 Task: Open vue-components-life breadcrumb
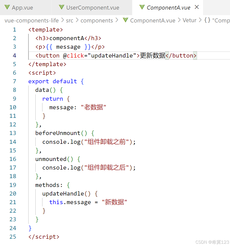[x=32, y=20]
